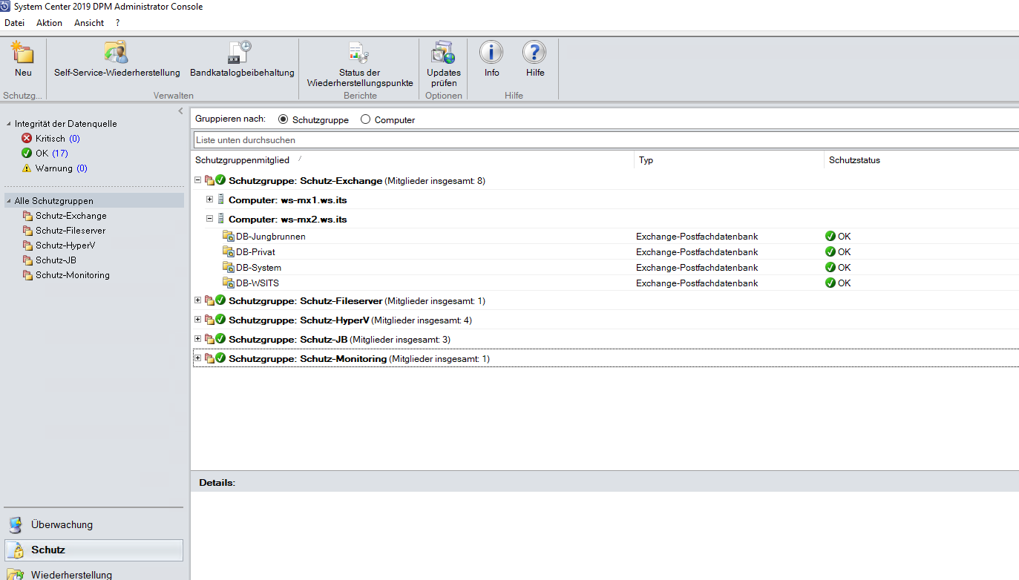Click server icon for ws-mx2.ws.its

pyautogui.click(x=220, y=219)
